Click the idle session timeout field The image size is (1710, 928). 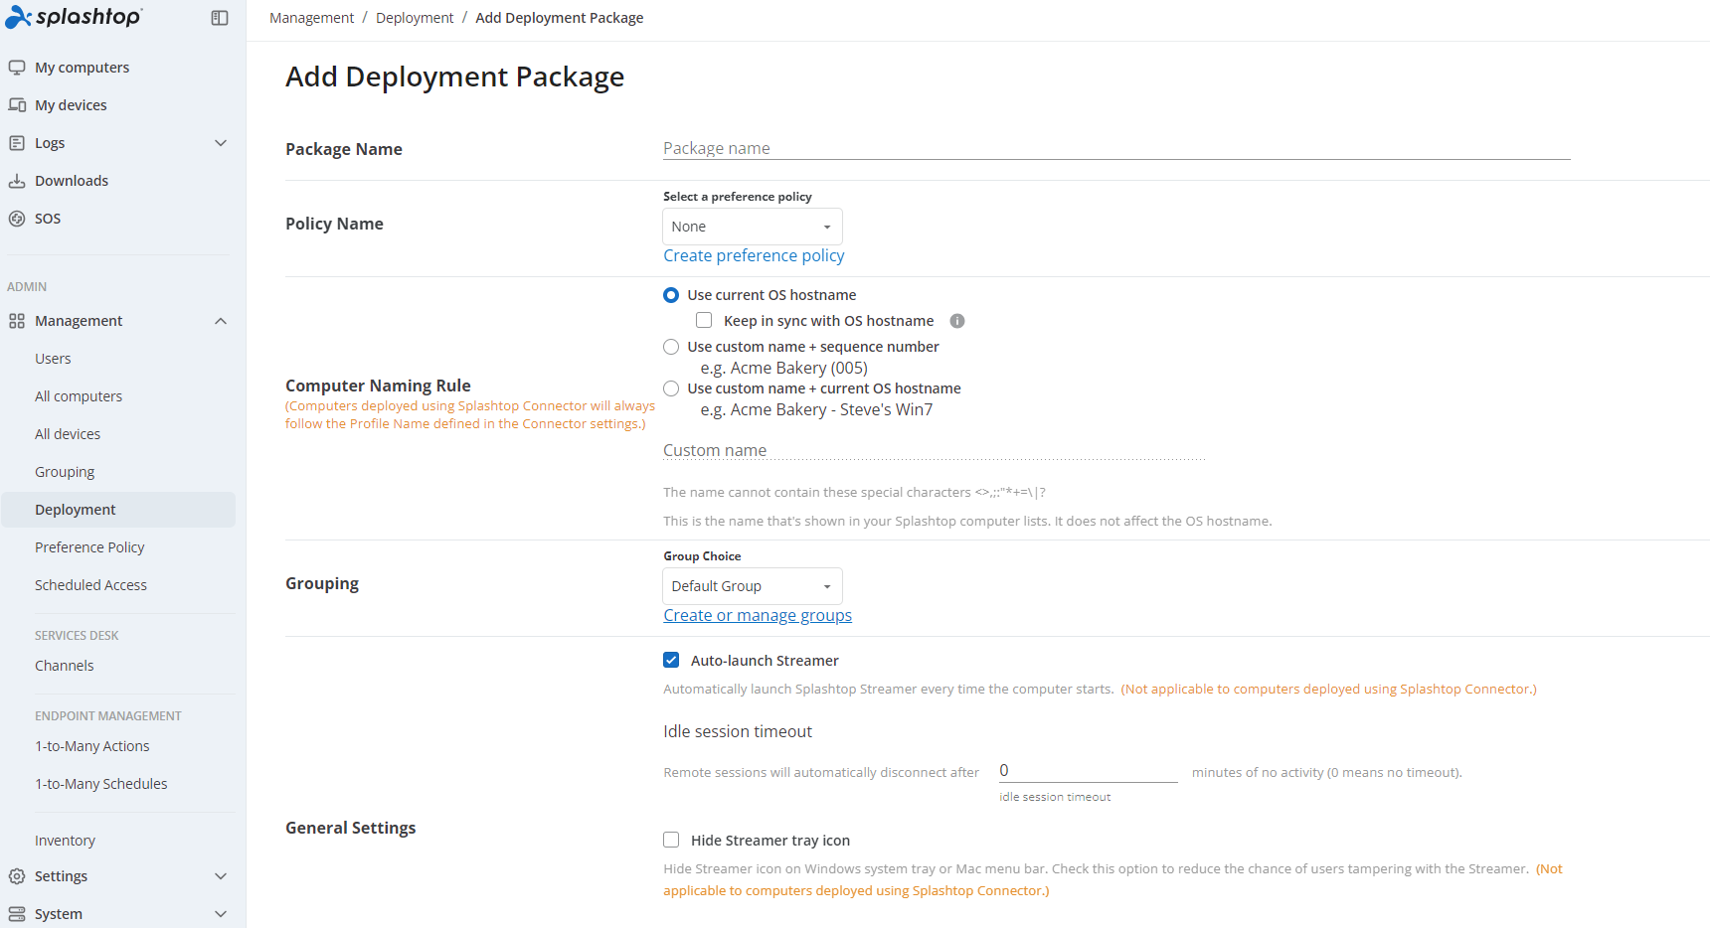(x=1089, y=770)
